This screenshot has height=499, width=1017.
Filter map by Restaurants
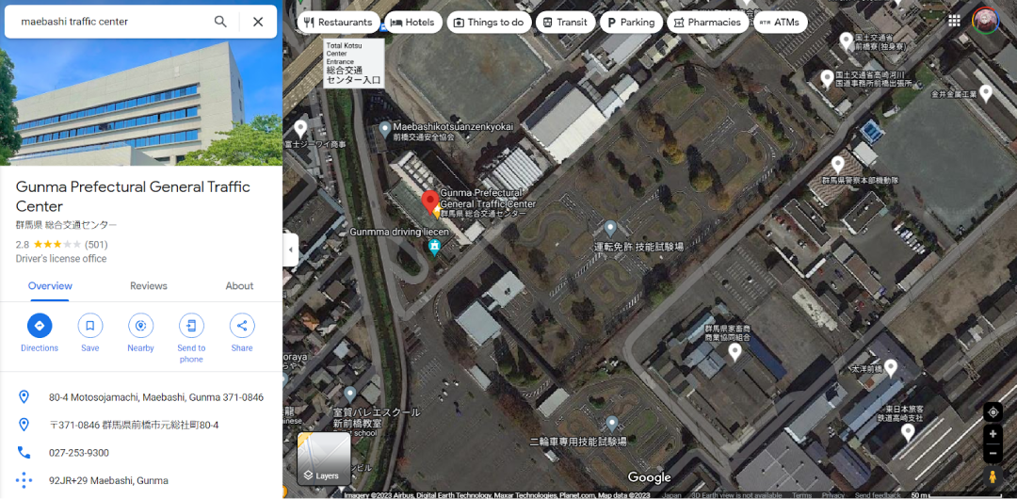[x=339, y=22]
